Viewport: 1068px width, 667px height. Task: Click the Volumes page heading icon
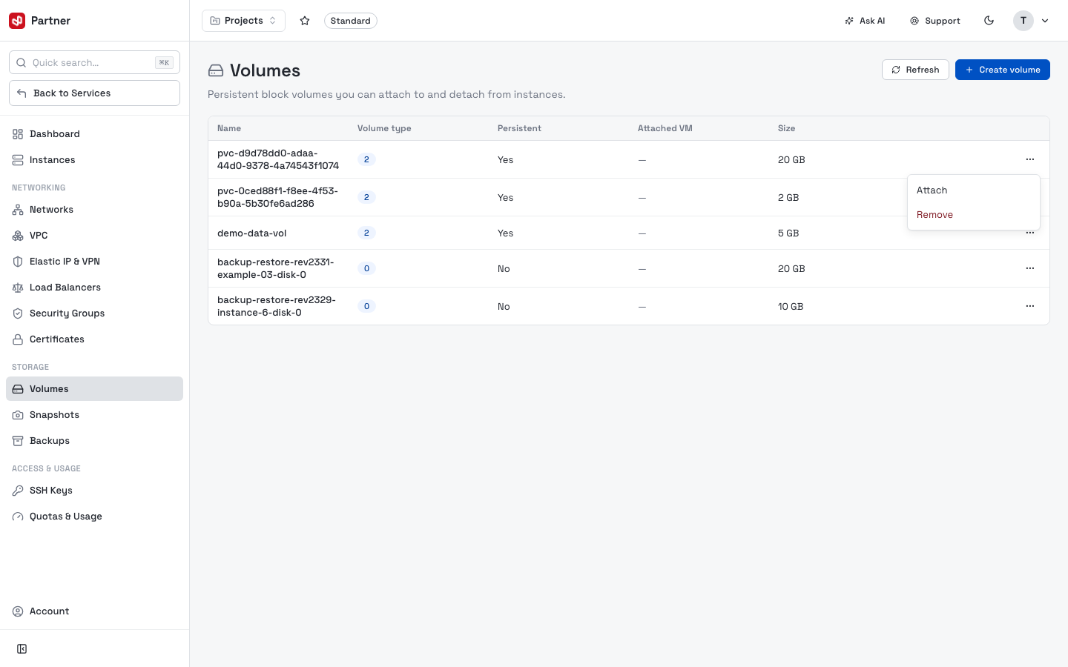216,70
